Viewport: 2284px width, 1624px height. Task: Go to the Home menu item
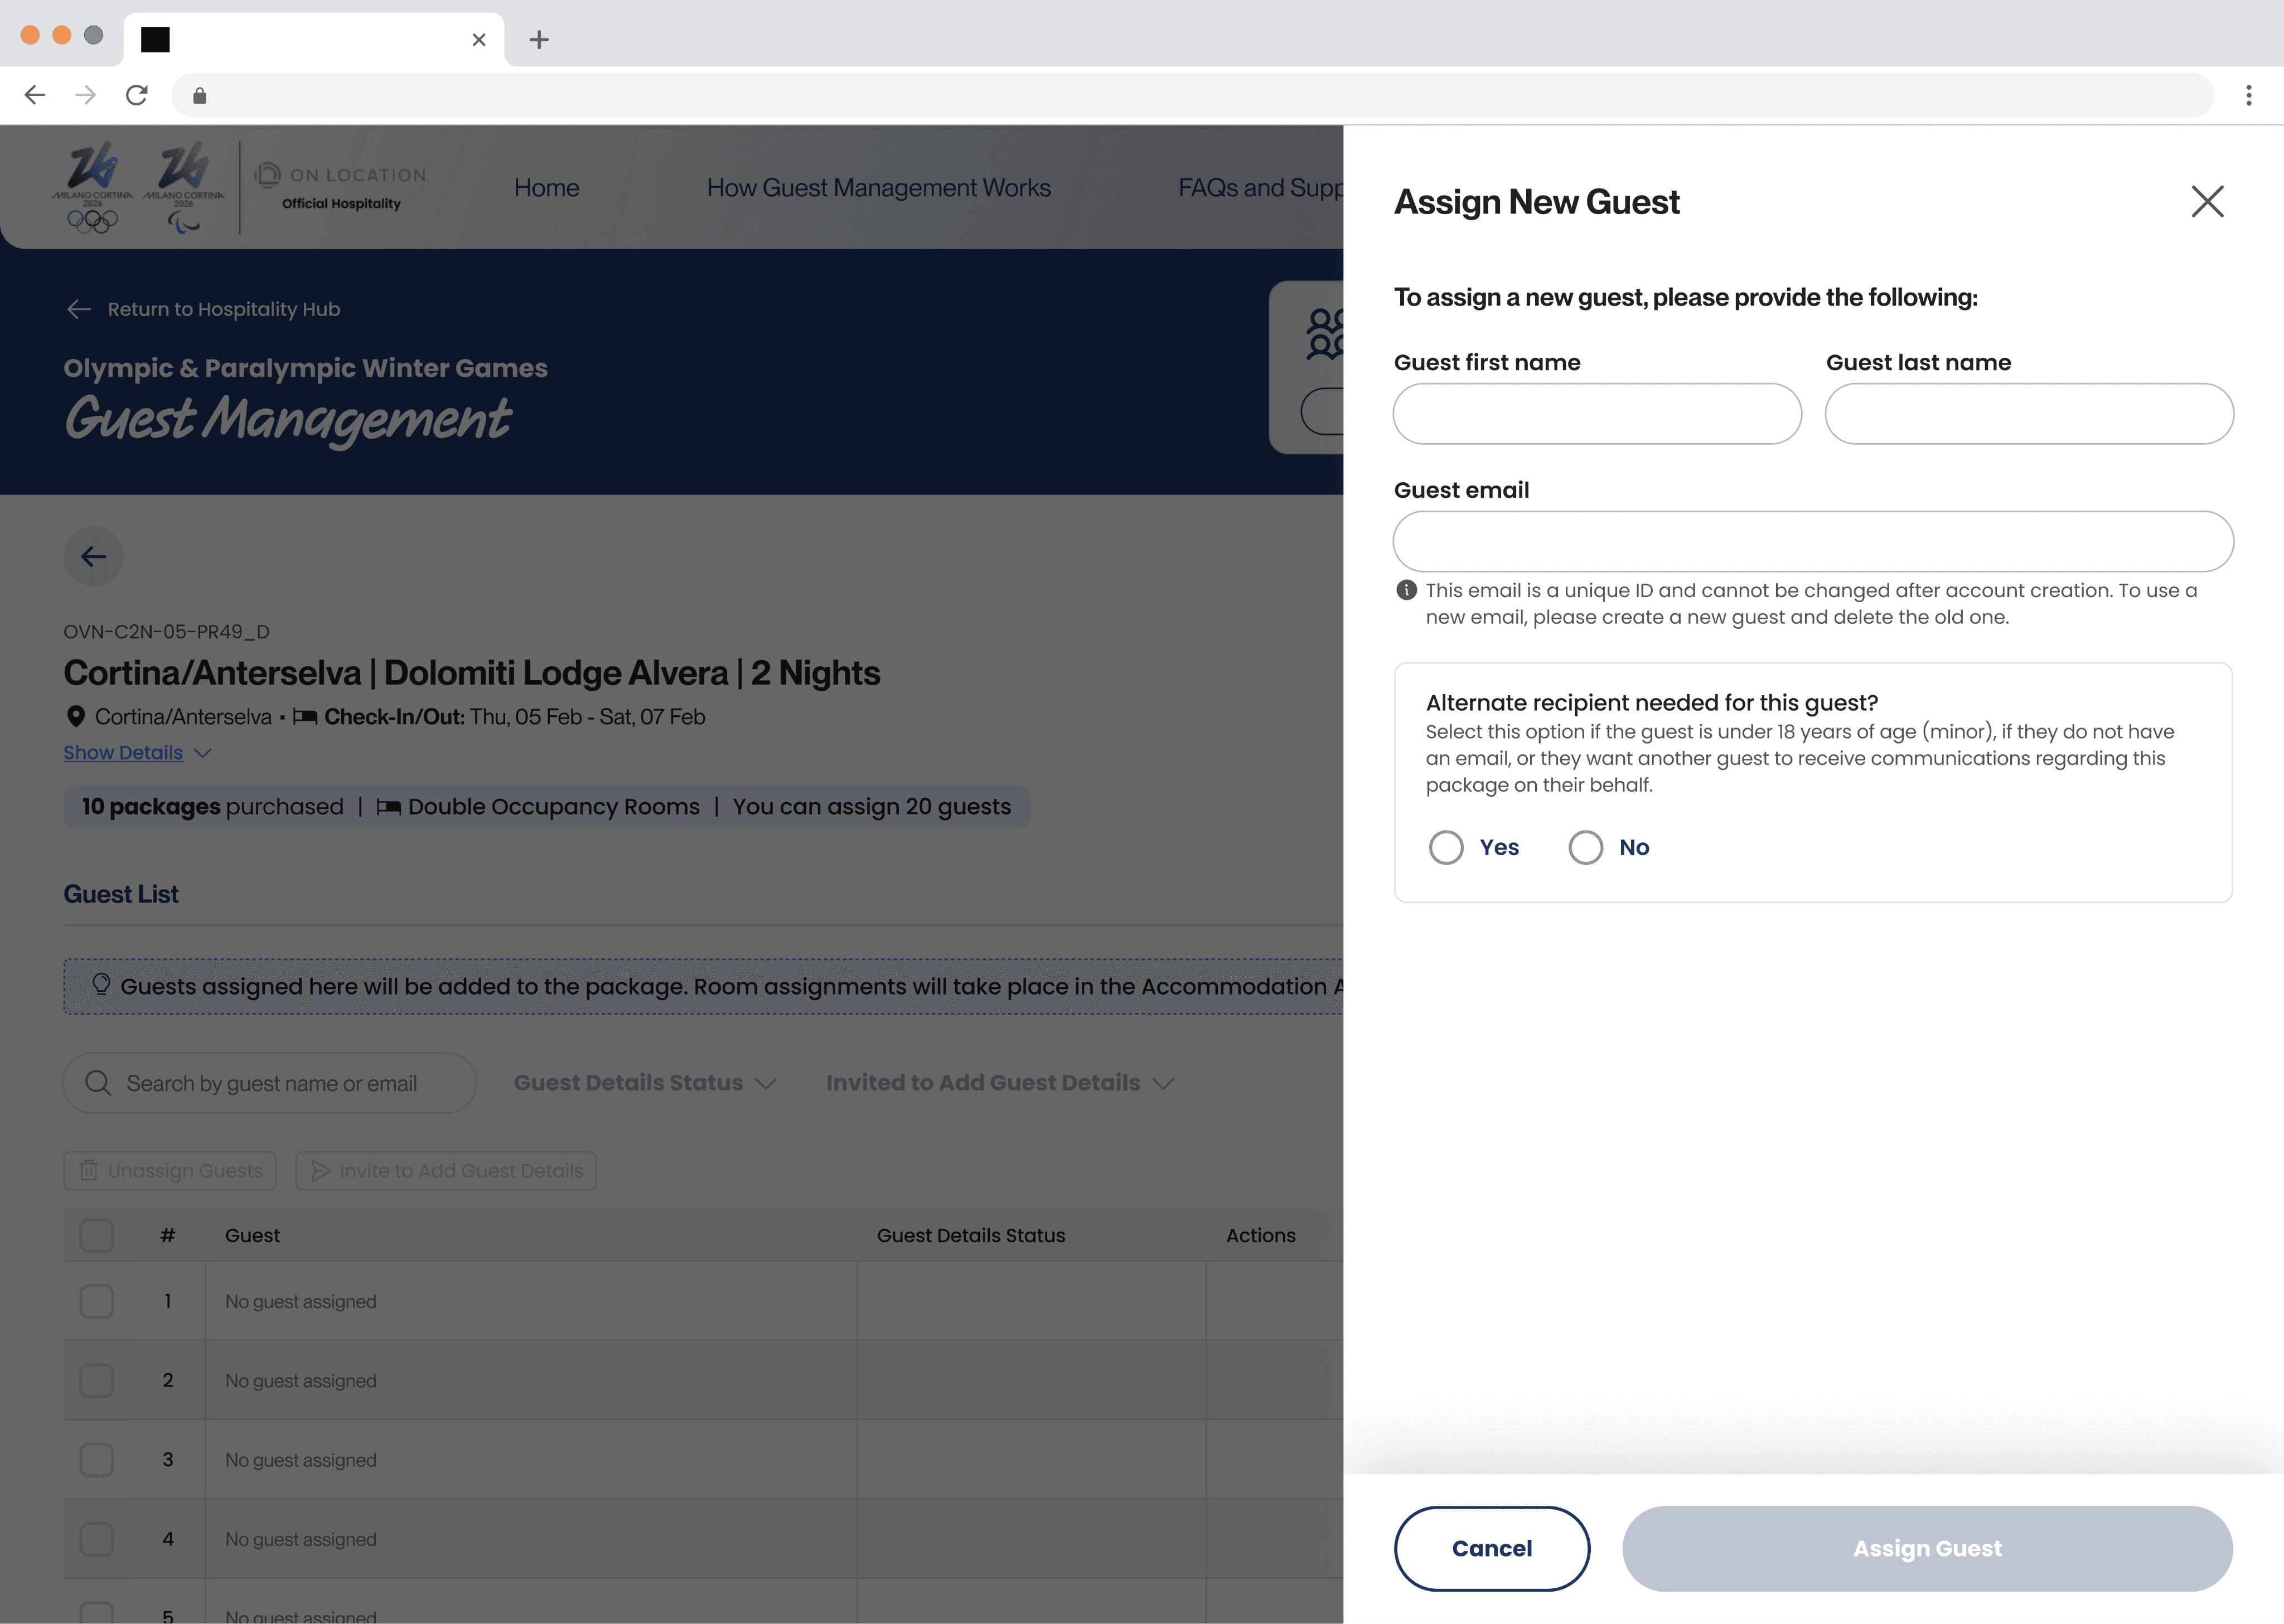[546, 188]
